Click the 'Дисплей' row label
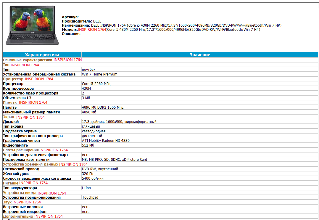Image resolution: width=319 pixels, height=220 pixels. coord(11,122)
